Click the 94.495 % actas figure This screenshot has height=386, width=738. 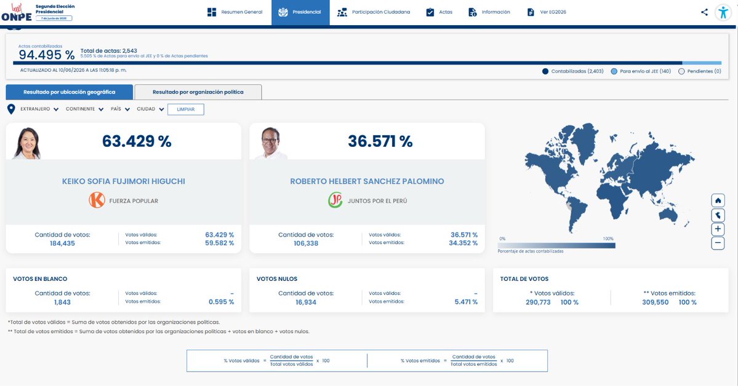point(47,55)
